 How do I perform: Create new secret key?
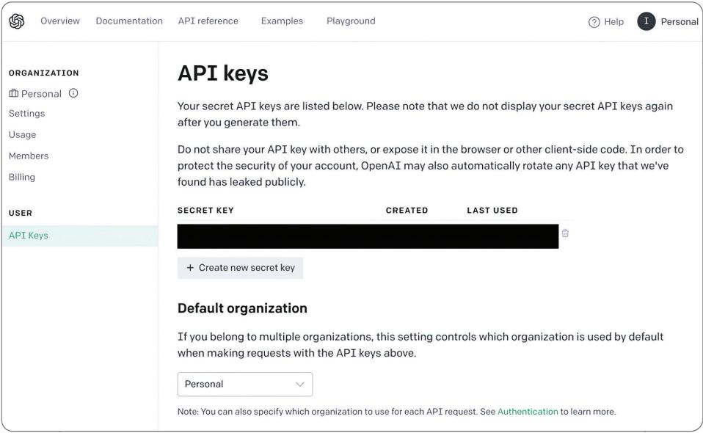tap(240, 268)
